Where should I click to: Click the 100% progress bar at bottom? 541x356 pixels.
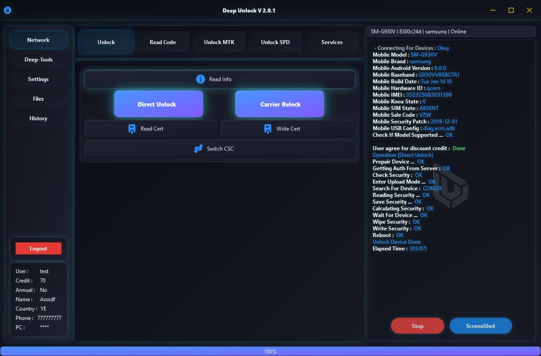270,351
